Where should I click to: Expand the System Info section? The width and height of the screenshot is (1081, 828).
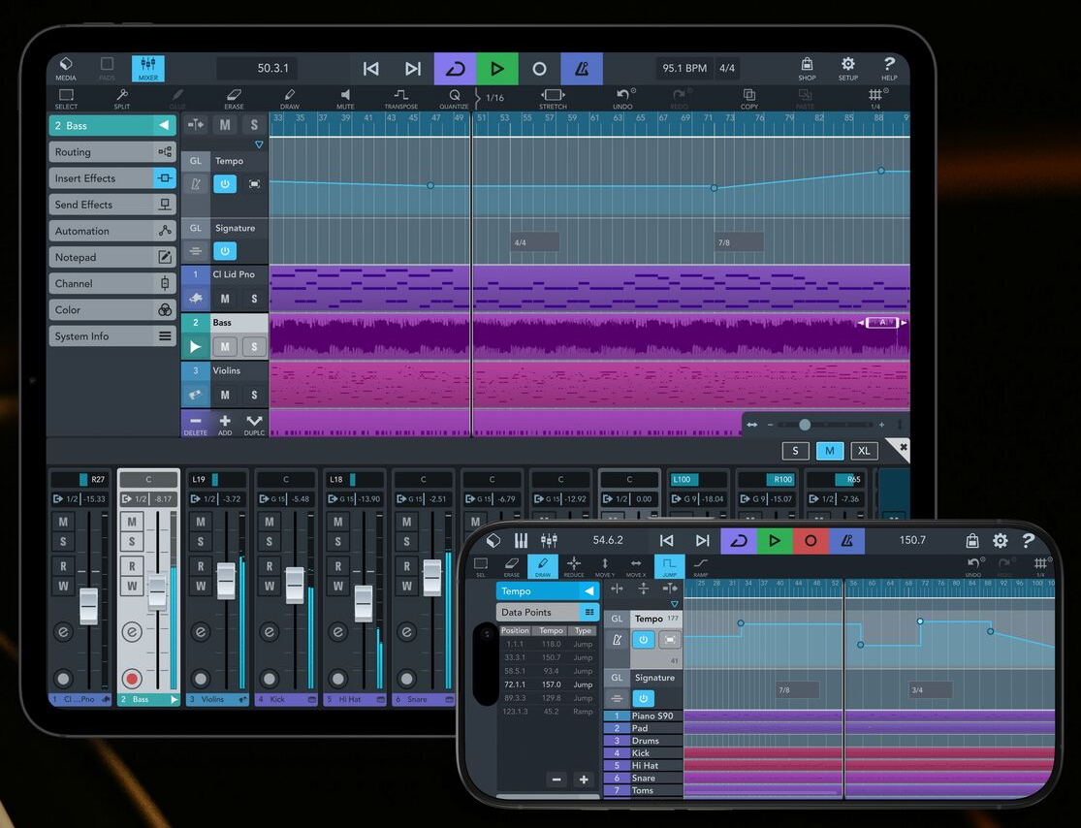click(112, 335)
